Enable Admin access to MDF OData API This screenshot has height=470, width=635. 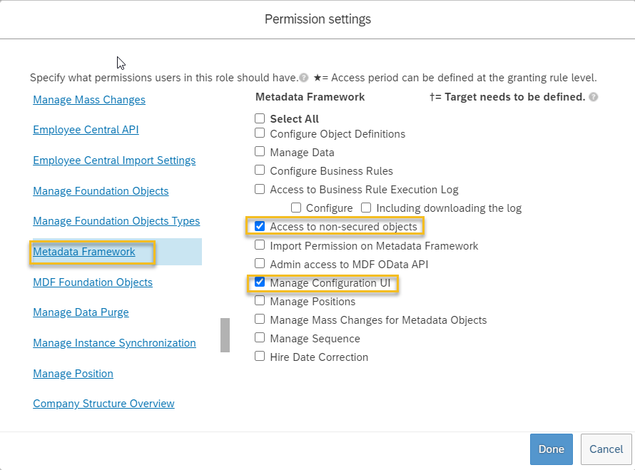point(260,264)
